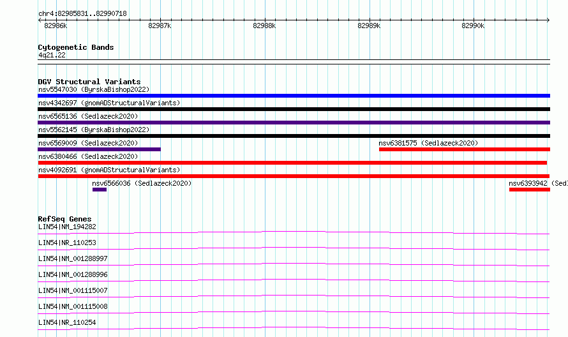Viewport: 568px width, 337px height.
Task: Open nsv6566036 (Sedlazeck2020) label
Action: click(142, 183)
